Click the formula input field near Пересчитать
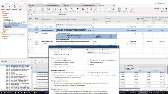The height and width of the screenshot is (94, 168). coord(45,15)
